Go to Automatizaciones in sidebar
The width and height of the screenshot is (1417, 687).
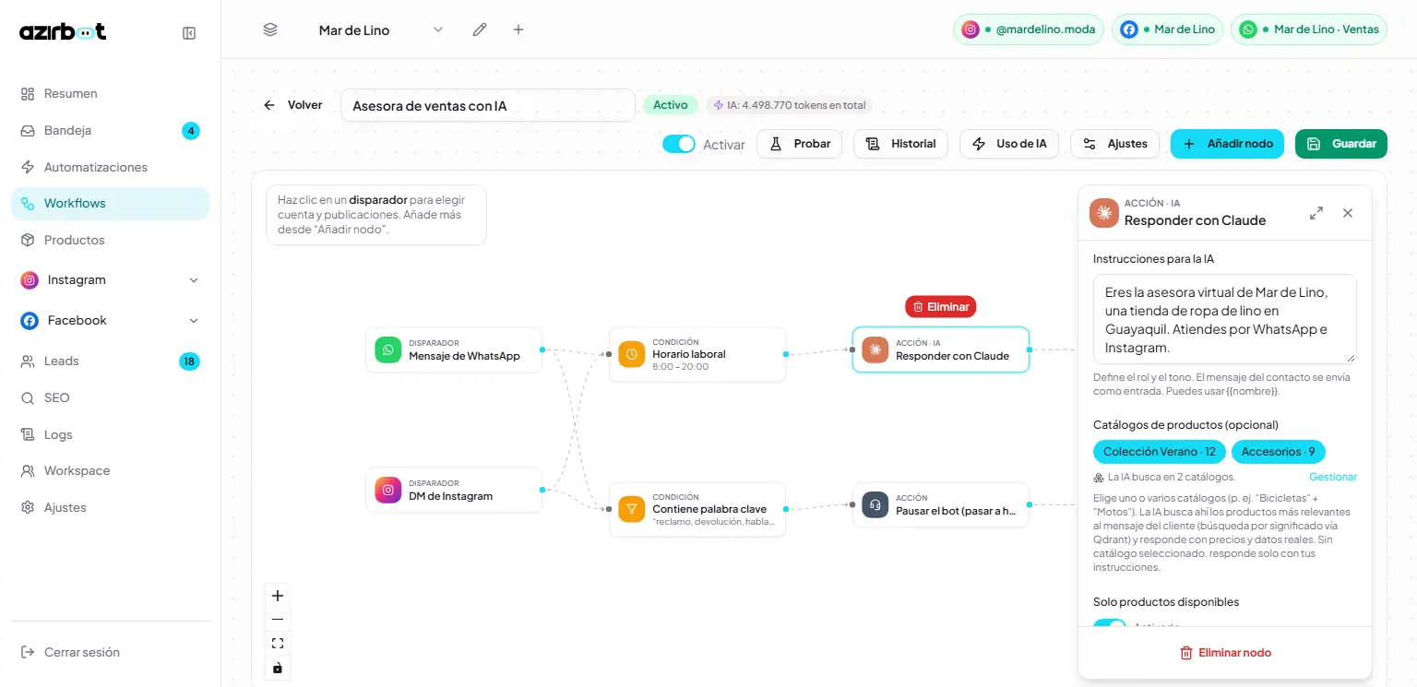click(x=111, y=168)
